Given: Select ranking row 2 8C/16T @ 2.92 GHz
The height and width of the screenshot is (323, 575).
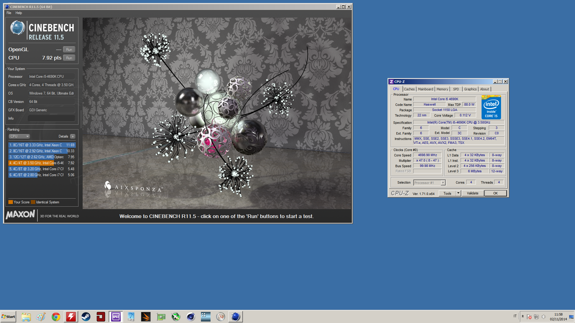Looking at the screenshot, I should tap(42, 151).
